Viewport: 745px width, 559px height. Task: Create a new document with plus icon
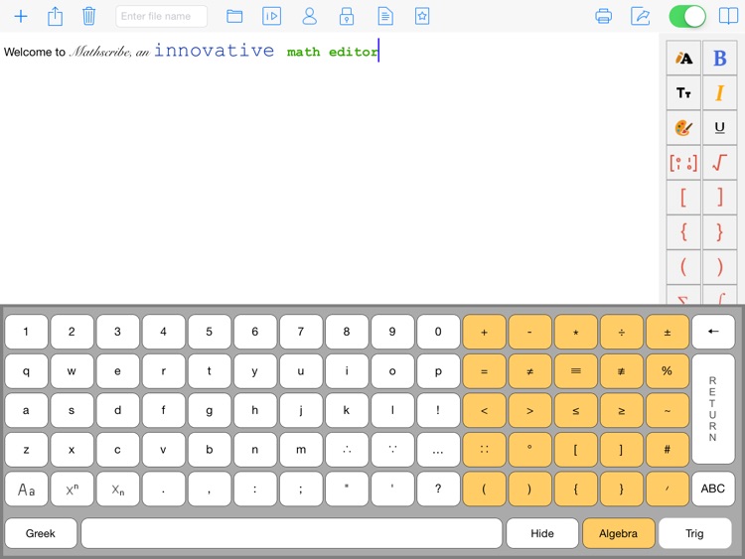(21, 16)
